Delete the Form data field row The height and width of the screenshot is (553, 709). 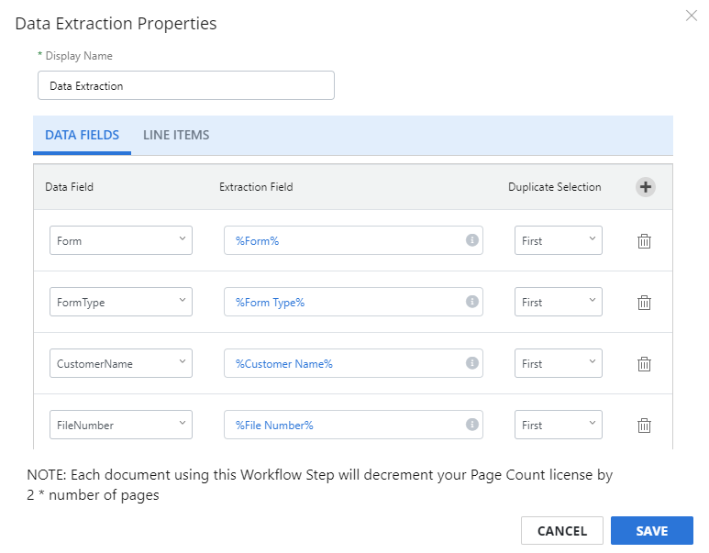644,241
